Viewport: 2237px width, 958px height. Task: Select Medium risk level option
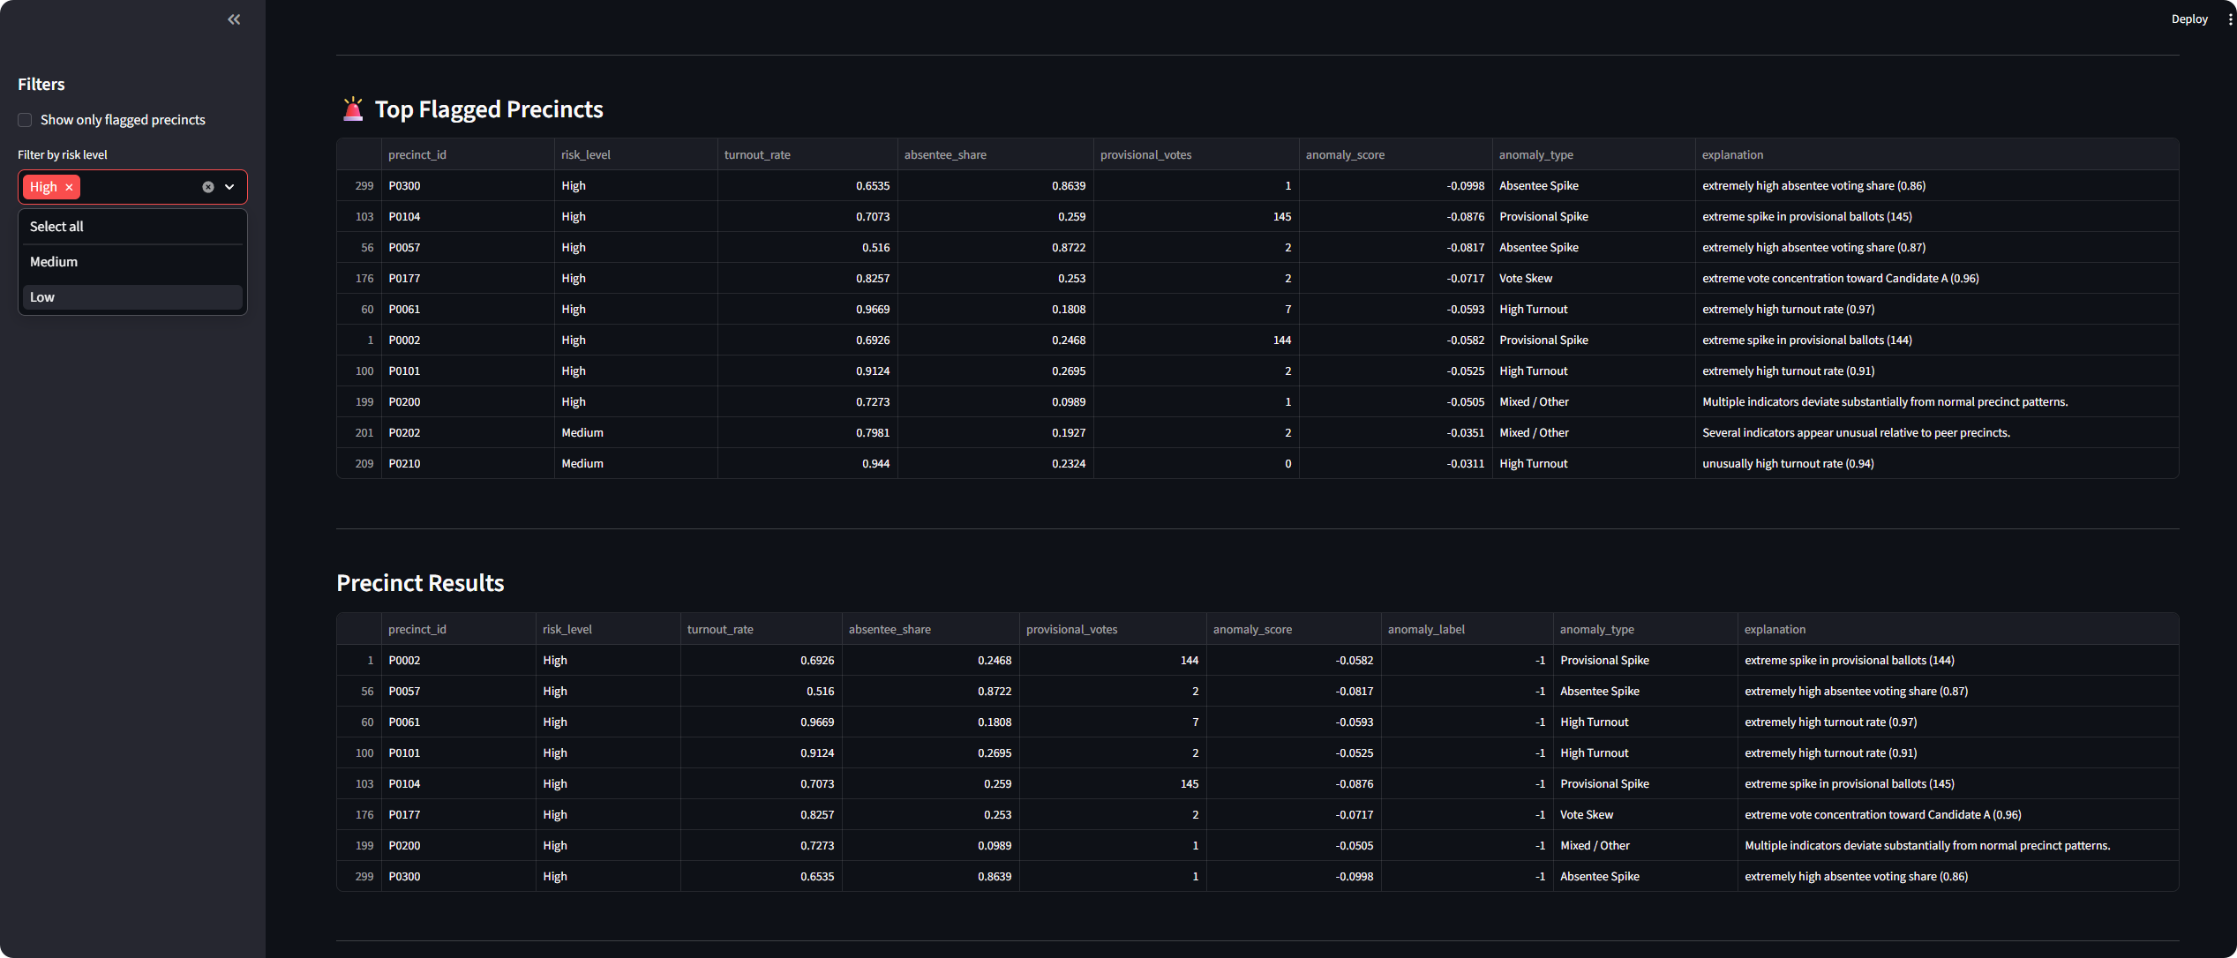[54, 262]
